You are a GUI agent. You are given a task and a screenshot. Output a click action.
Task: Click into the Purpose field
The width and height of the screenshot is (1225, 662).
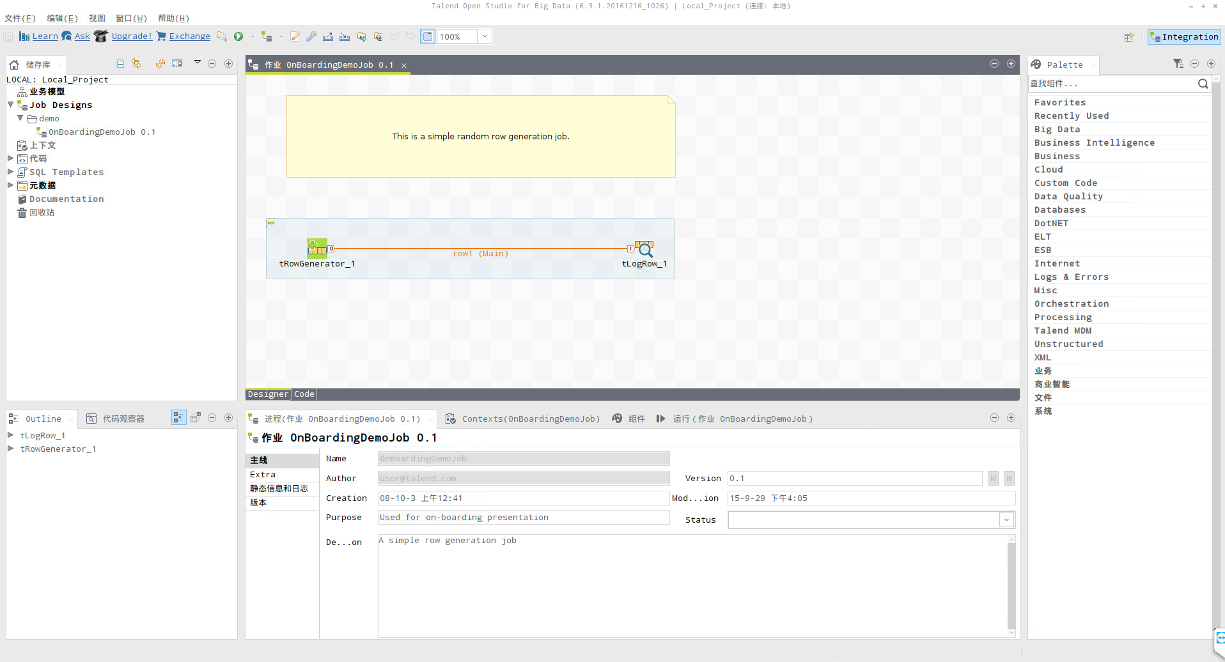(524, 518)
